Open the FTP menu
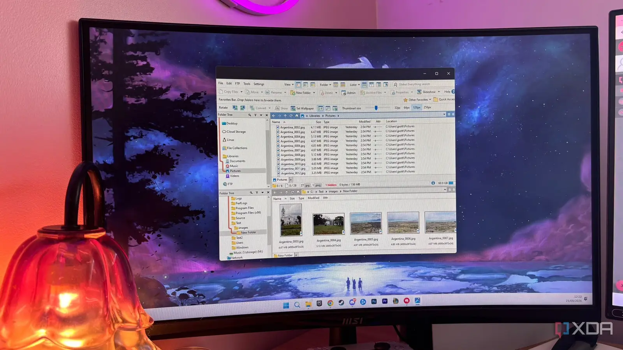 tap(238, 84)
